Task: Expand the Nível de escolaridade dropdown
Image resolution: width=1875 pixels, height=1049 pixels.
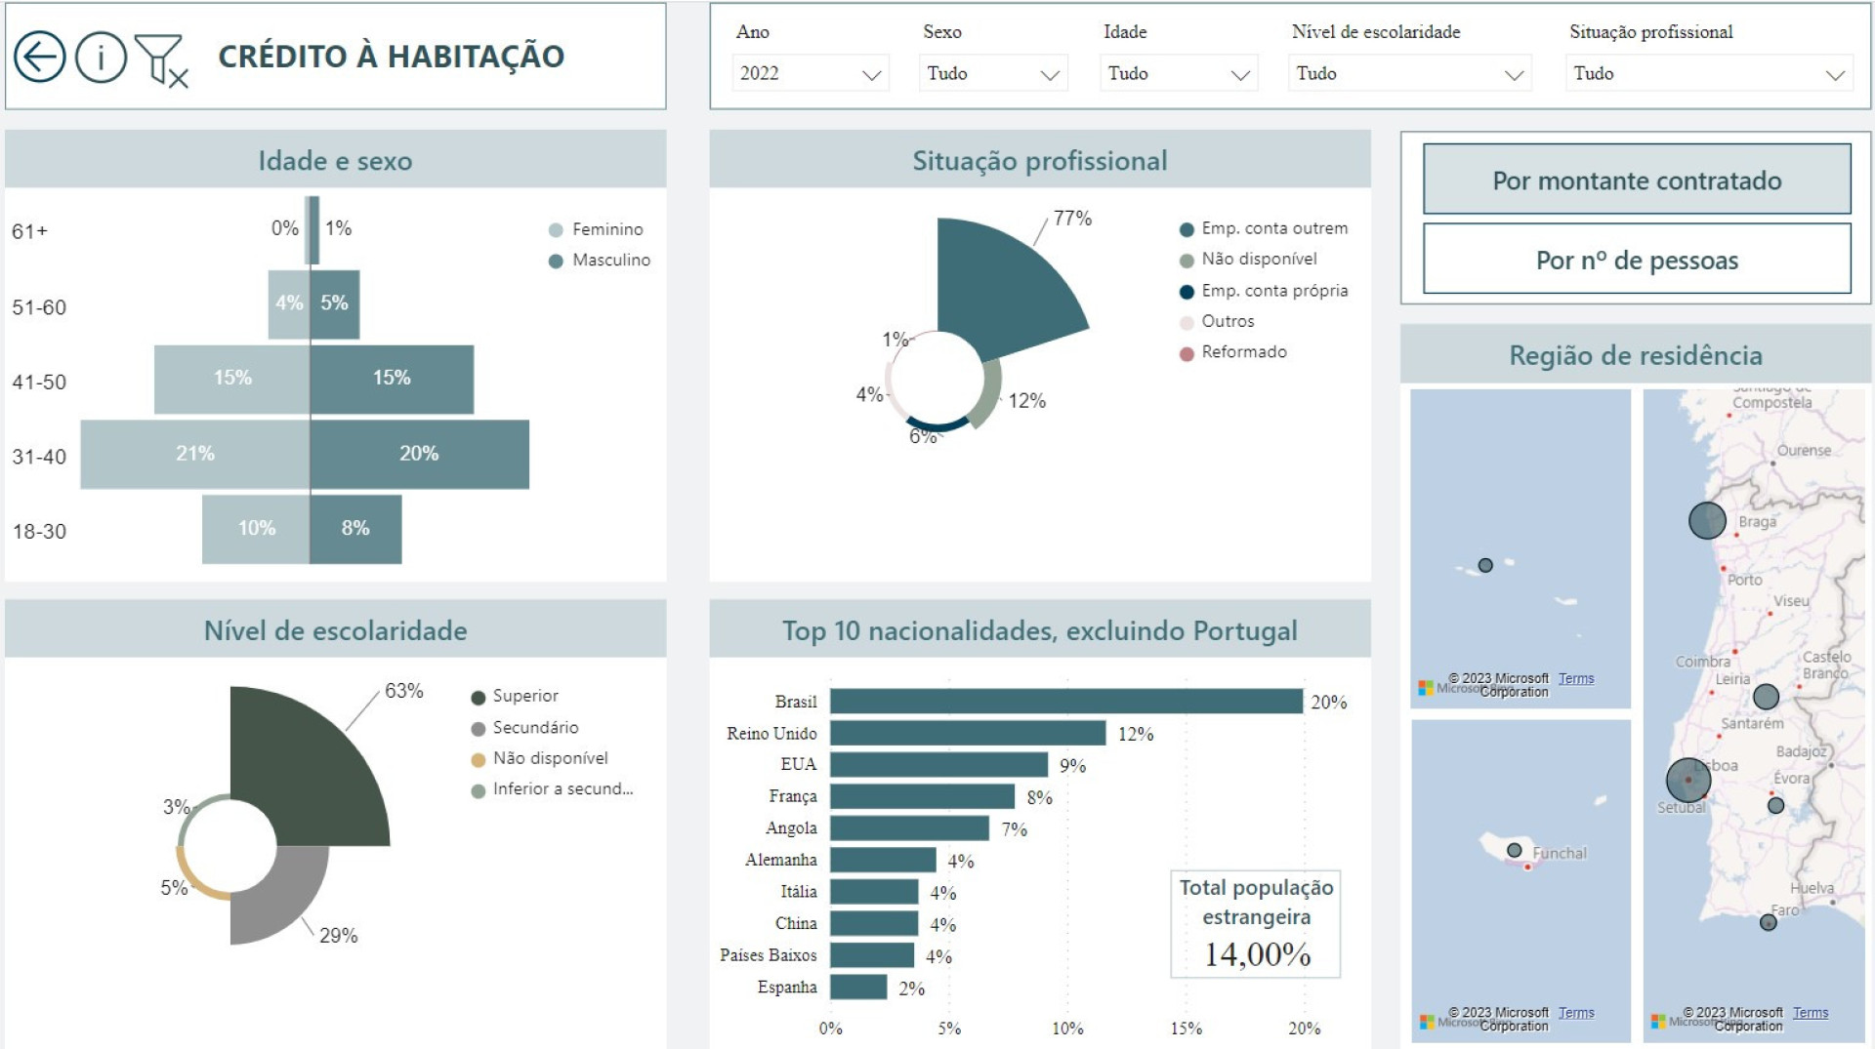Action: [x=1408, y=74]
